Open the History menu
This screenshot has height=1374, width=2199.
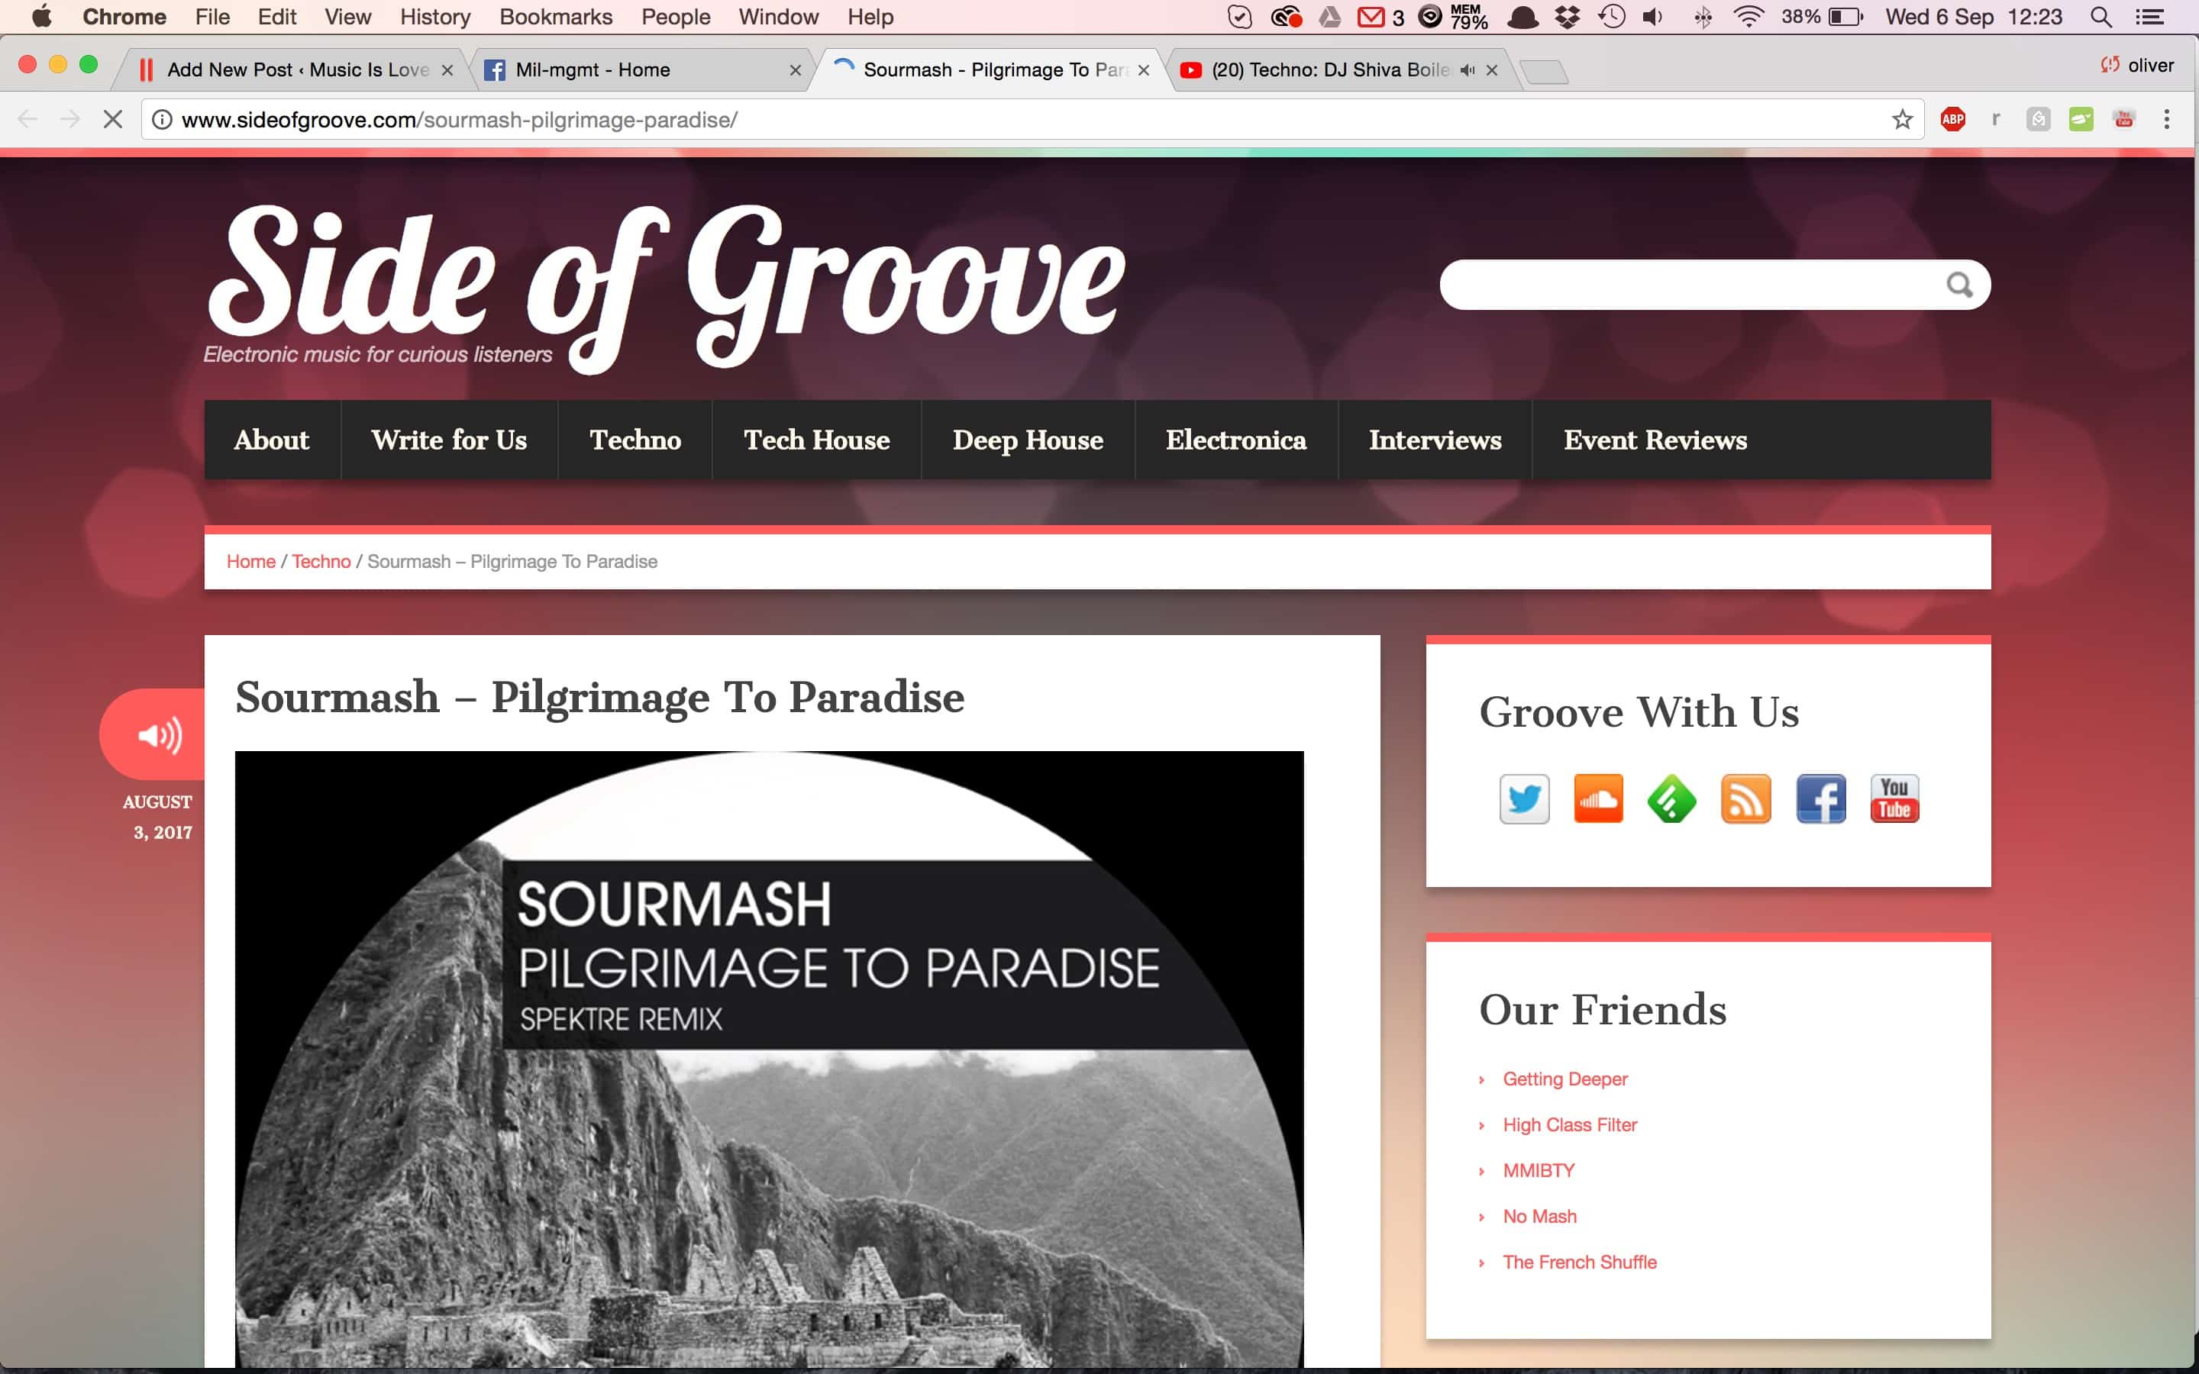point(435,16)
